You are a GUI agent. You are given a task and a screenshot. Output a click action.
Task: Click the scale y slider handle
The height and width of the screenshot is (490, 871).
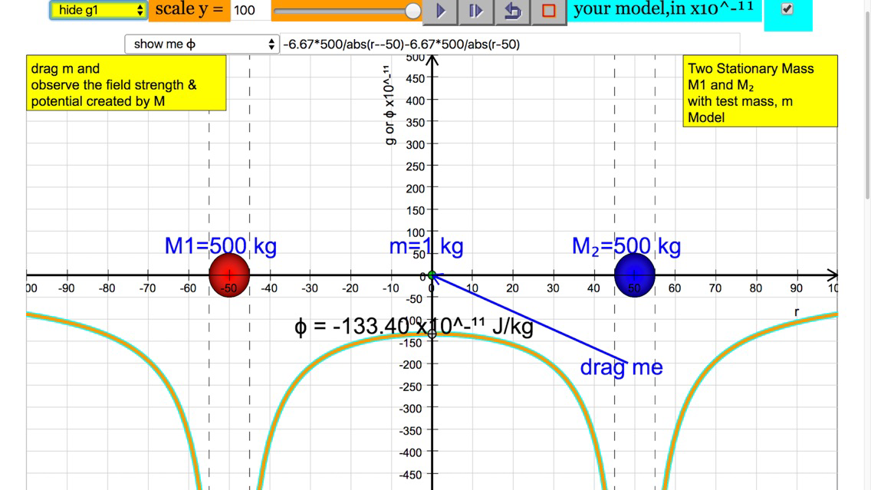412,11
